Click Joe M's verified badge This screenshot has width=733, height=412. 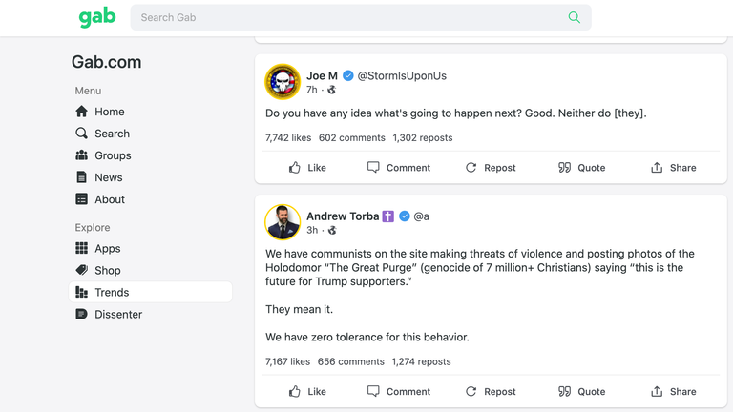click(347, 75)
